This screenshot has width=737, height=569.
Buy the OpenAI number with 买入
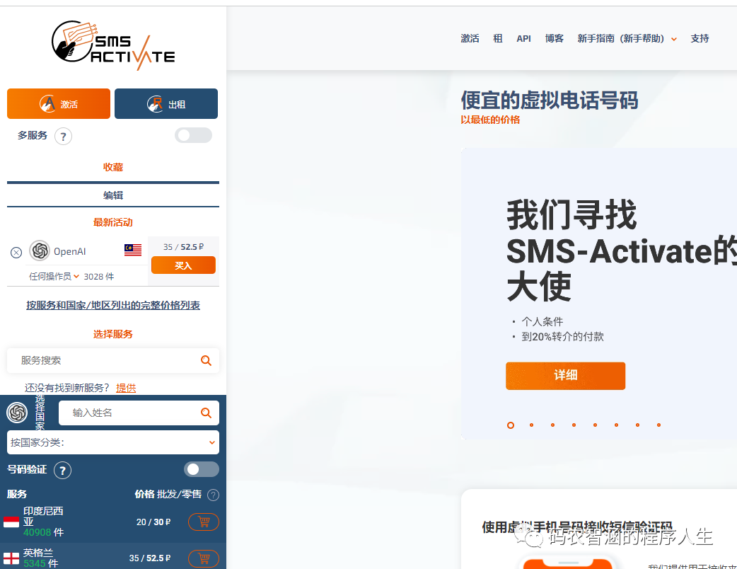pyautogui.click(x=183, y=265)
